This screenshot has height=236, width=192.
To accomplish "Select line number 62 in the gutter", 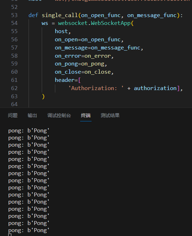I will click(15, 88).
